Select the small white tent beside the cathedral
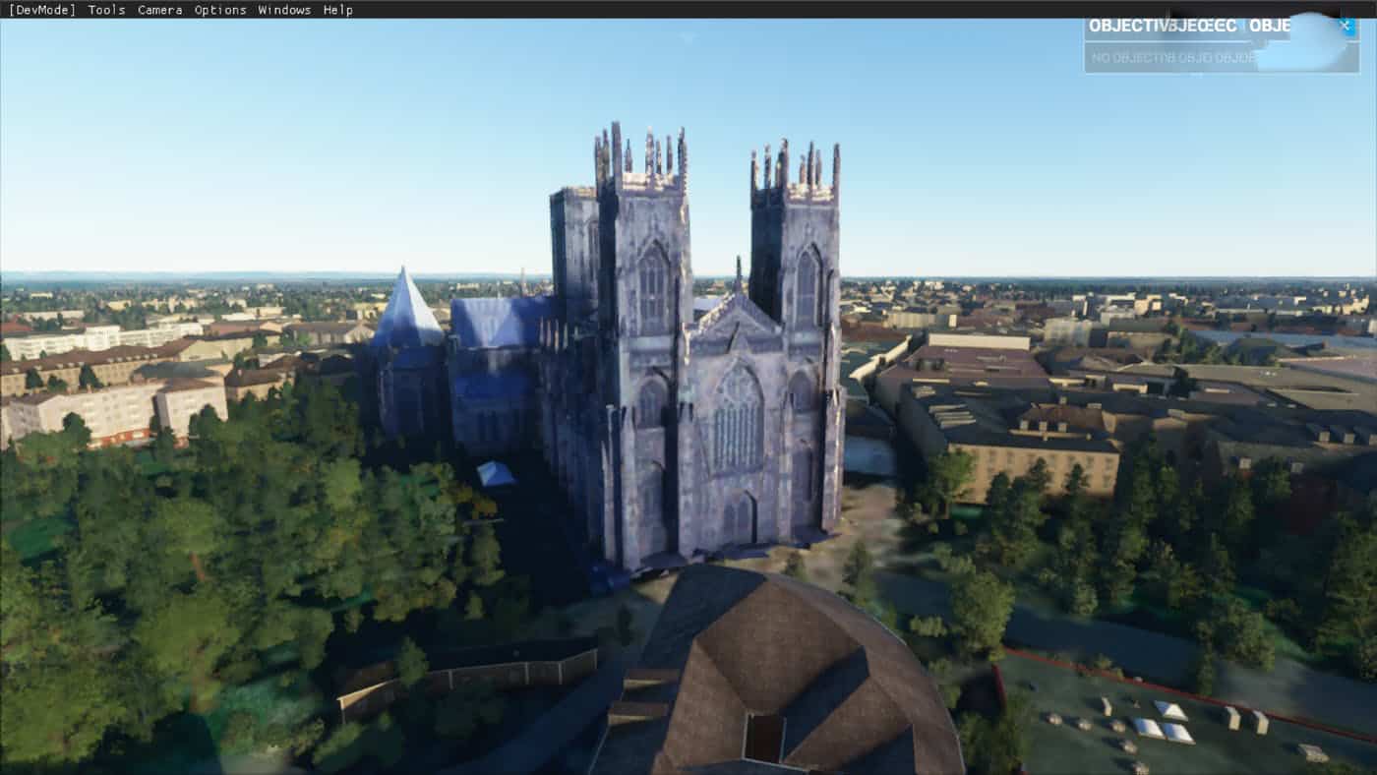This screenshot has width=1377, height=775. point(495,474)
